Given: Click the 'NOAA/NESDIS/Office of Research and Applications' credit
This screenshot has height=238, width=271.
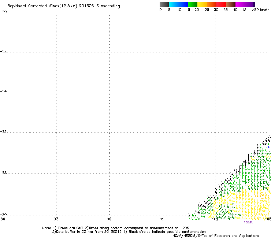Looking at the screenshot, I should [x=216, y=236].
